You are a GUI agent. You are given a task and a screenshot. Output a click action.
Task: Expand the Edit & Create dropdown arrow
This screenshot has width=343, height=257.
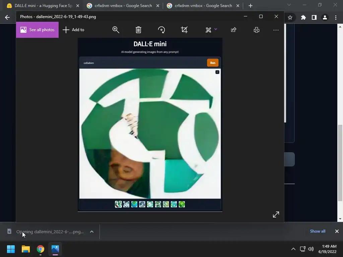click(216, 29)
